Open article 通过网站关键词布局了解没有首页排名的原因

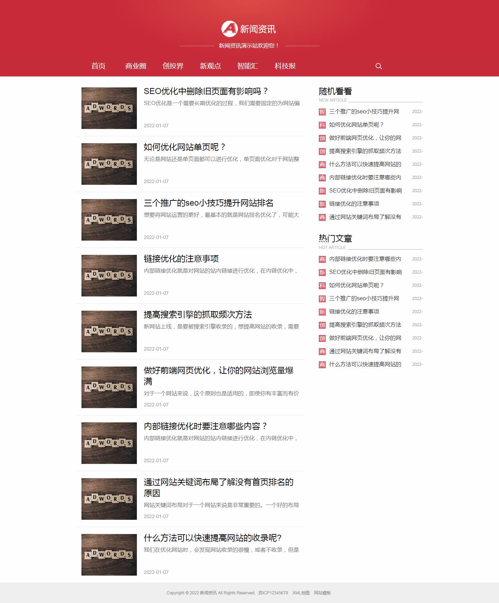(x=219, y=488)
